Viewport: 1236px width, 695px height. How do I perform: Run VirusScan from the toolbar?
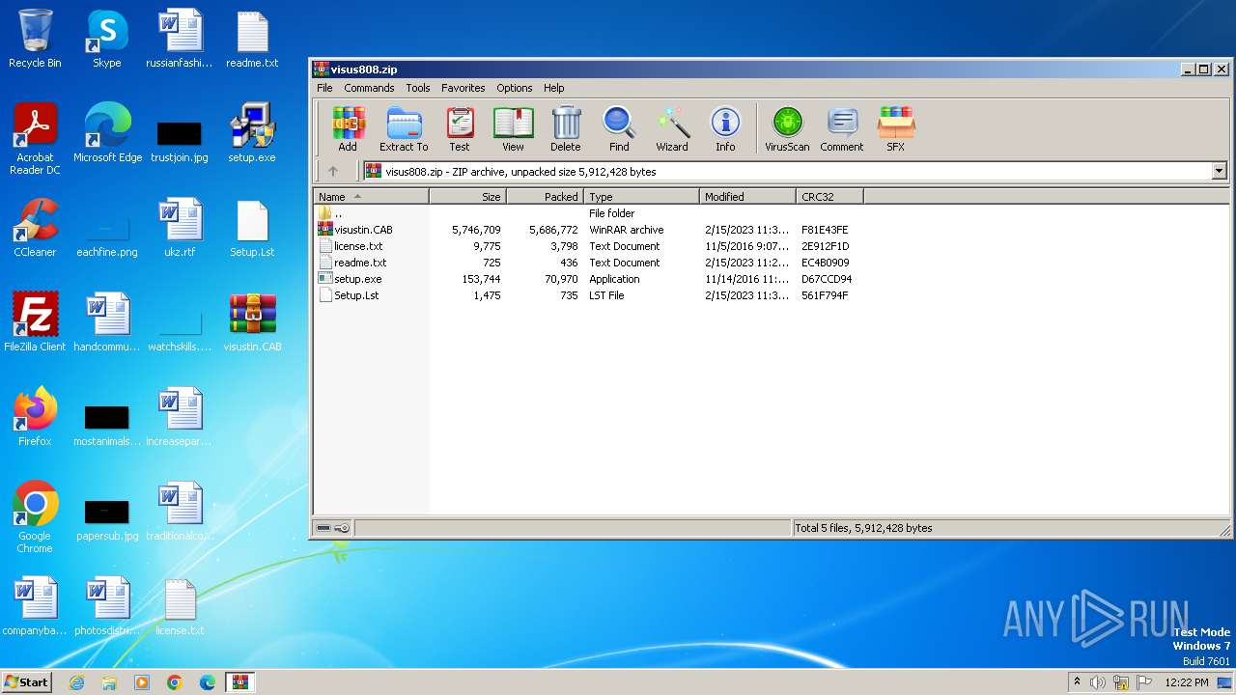pos(787,129)
